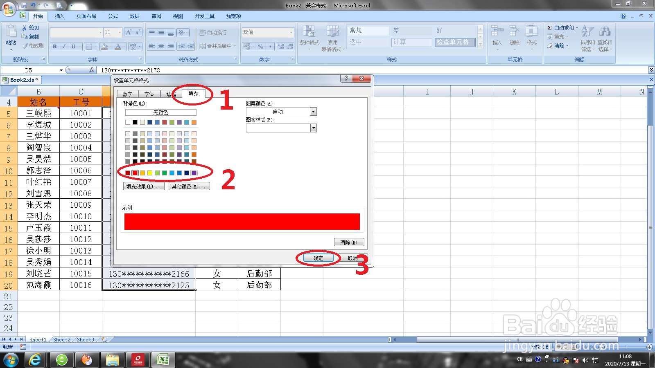Click the percent style icon
The image size is (655, 368).
[x=261, y=47]
